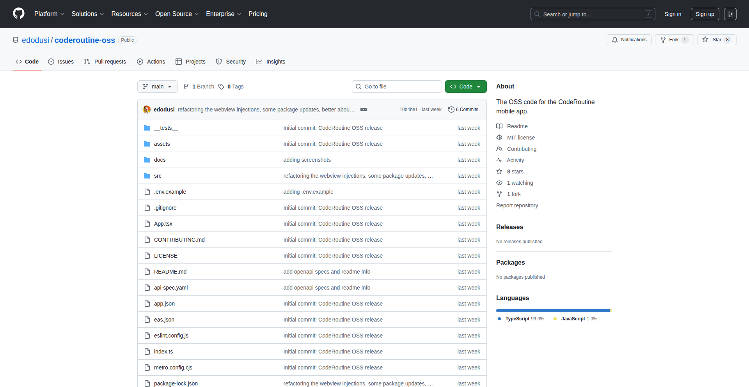
Task: Switch to the Issues tab
Action: 61,62
